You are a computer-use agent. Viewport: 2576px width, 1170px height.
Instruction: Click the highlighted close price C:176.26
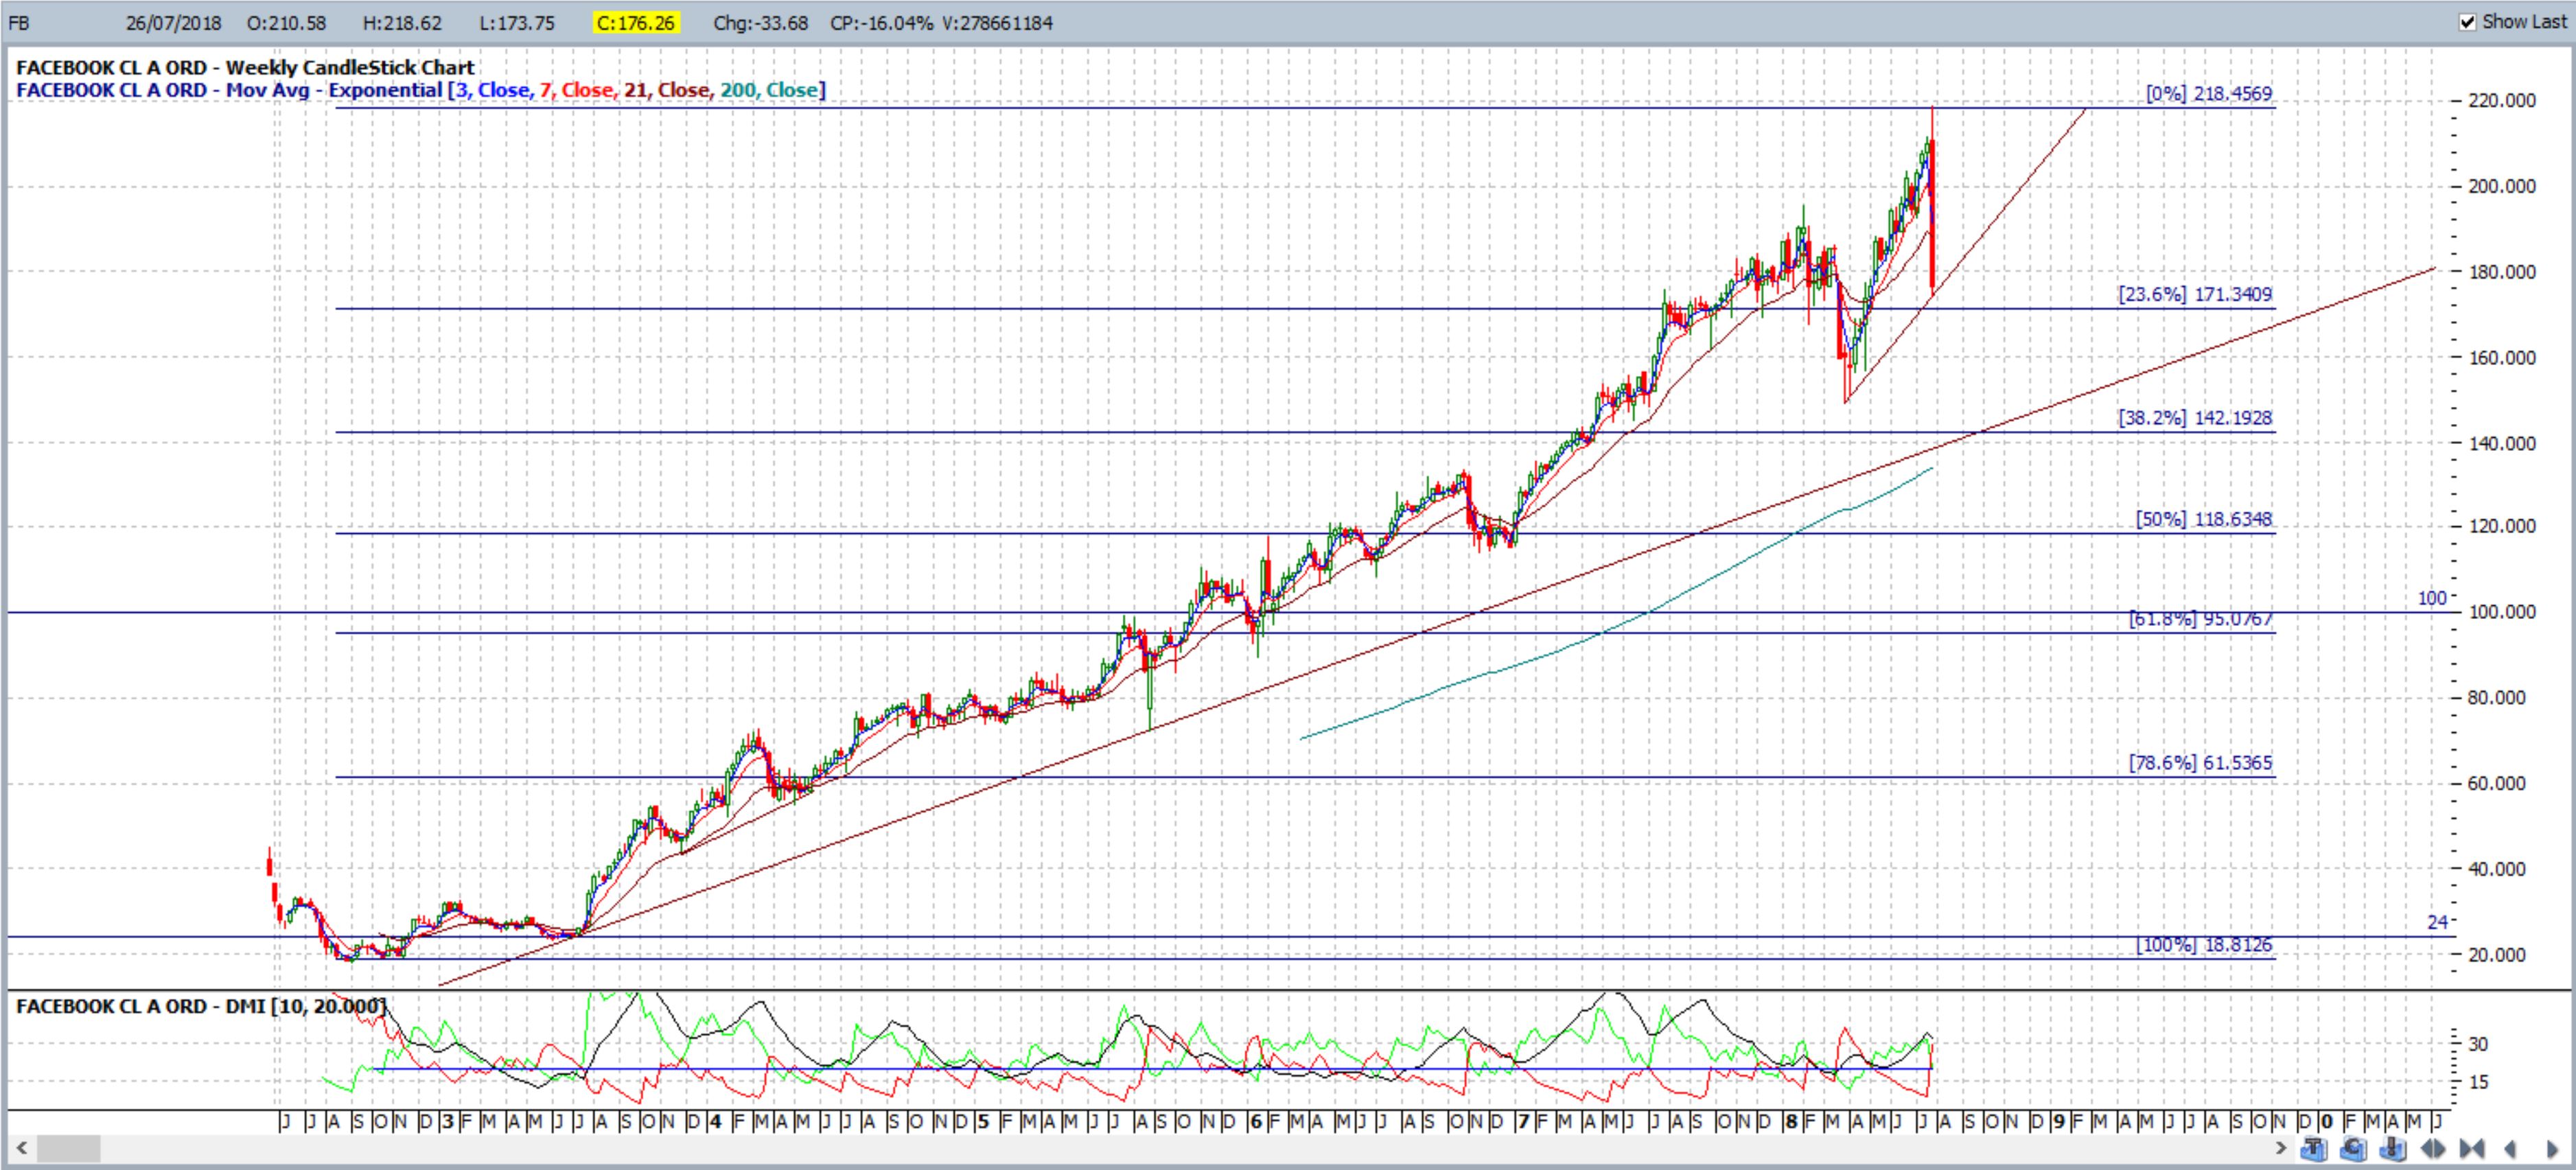pos(636,23)
